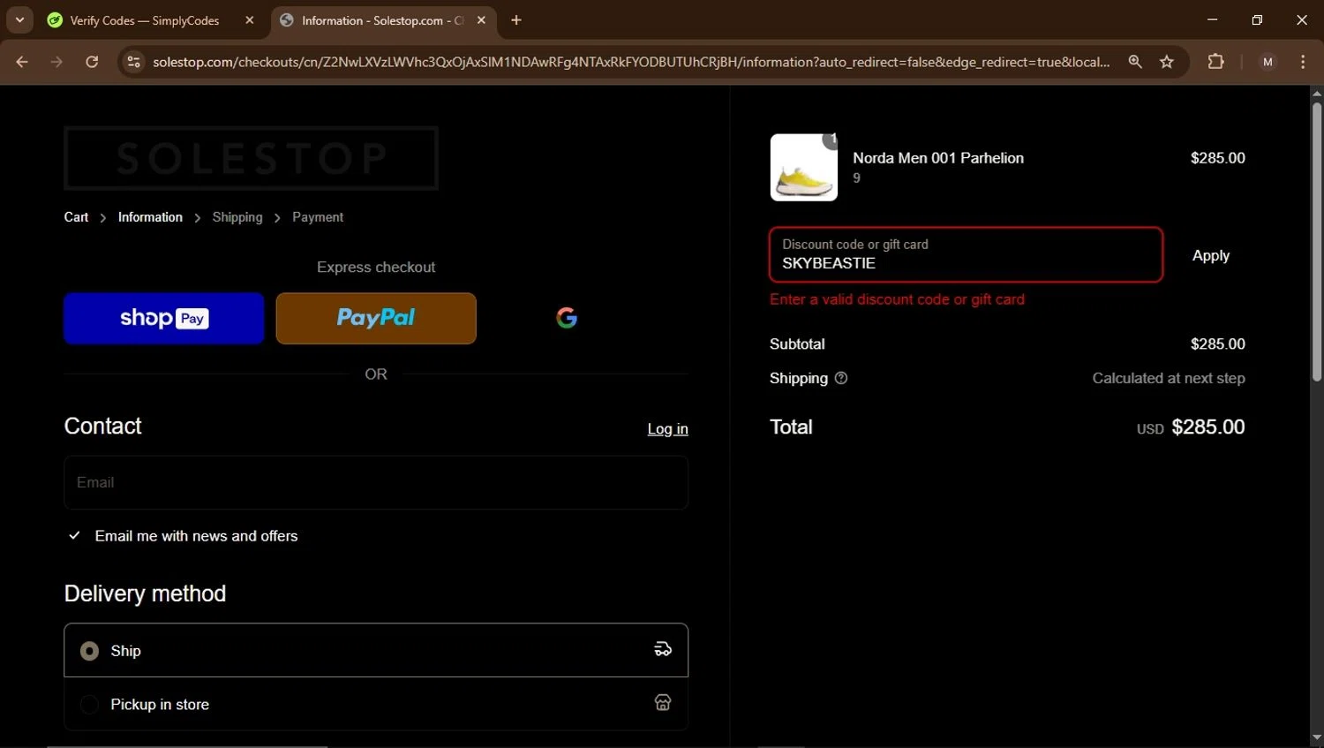Select the Pickup in store radio option
Viewport: 1324px width, 748px height.
[89, 705]
